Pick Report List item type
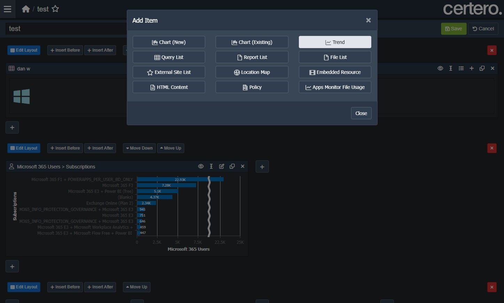The image size is (504, 303). (x=252, y=57)
